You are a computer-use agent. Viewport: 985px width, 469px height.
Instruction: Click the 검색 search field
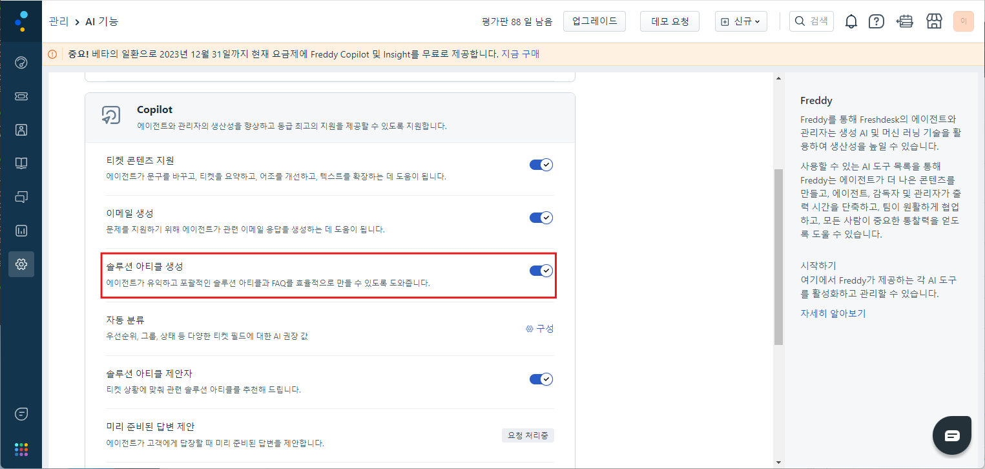click(811, 21)
